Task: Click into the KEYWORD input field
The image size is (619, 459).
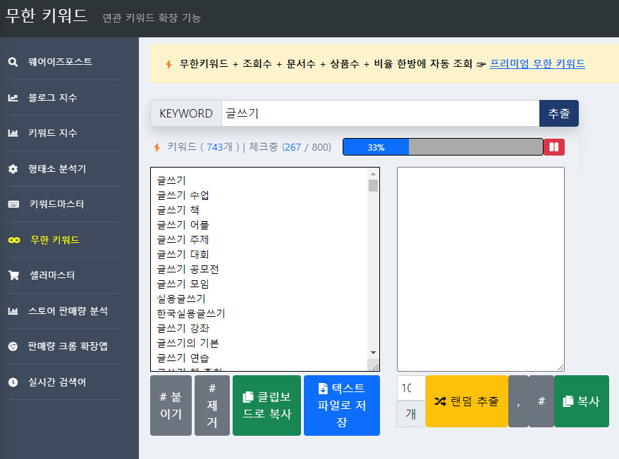Action: 380,113
